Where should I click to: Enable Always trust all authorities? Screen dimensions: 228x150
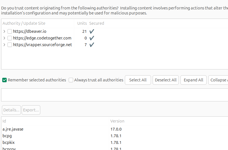click(71, 80)
